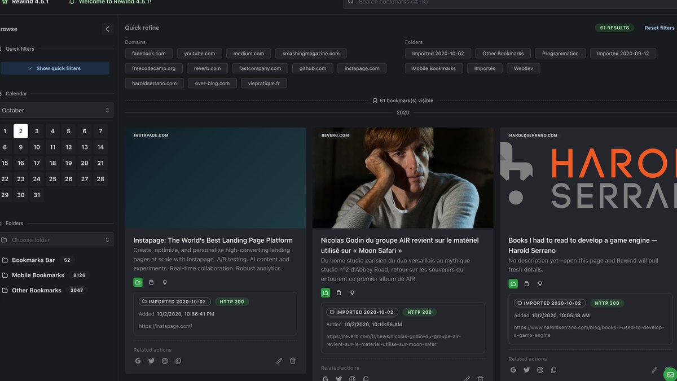Filter by Imported 2020-09-12 folder chip
This screenshot has height=381, width=677.
point(623,54)
